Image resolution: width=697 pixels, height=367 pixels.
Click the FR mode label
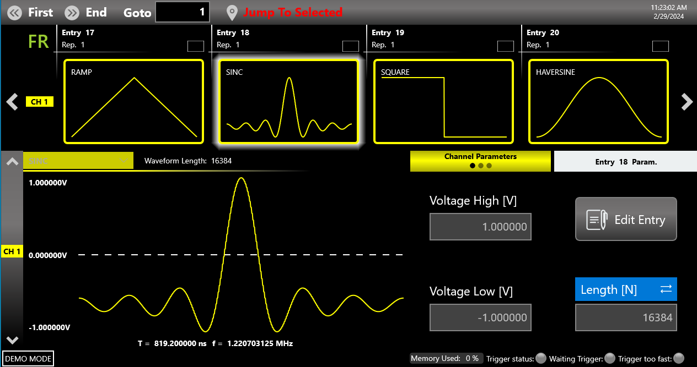tap(39, 41)
